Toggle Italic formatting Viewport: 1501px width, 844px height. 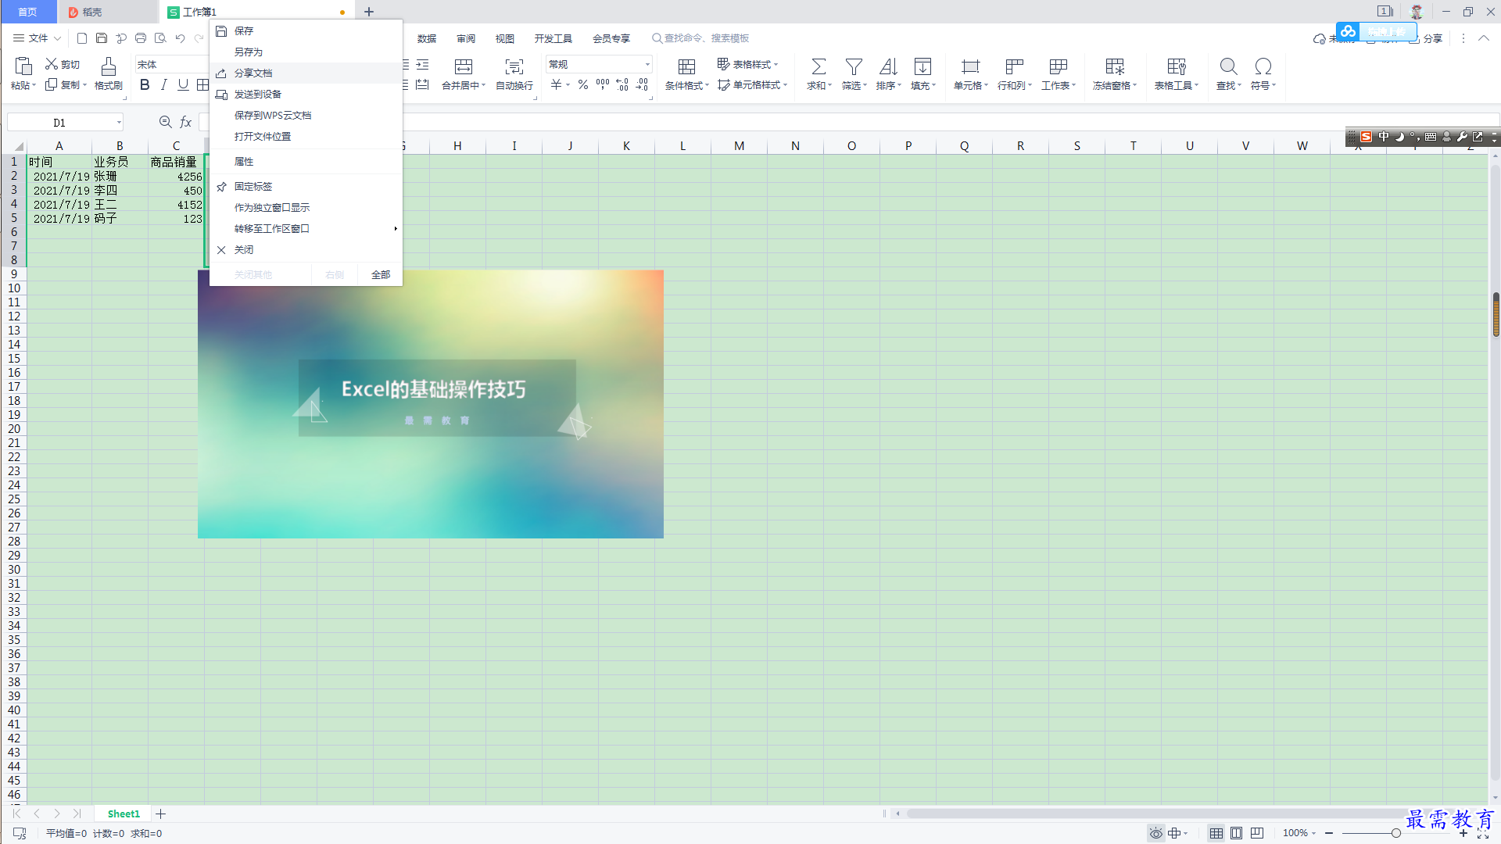click(163, 84)
